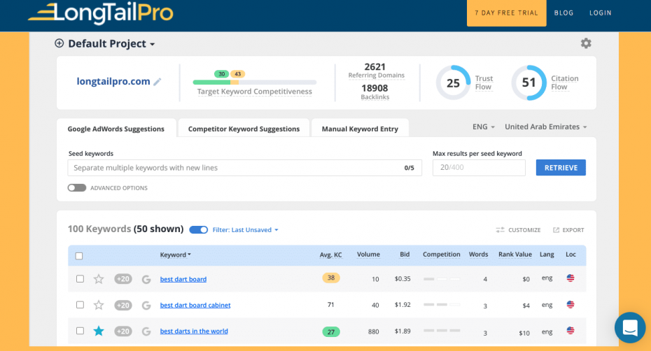This screenshot has width=651, height=351.
Task: Click Google icon for best dart board
Action: (x=146, y=279)
